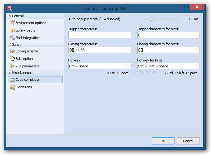Collapse the Script section
This screenshot has width=212, height=156.
tap(10, 44)
